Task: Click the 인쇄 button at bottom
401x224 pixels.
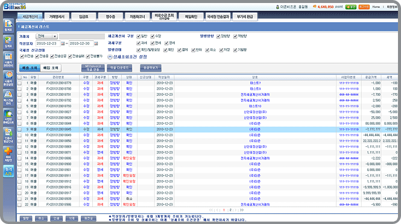Action: [x=57, y=219]
